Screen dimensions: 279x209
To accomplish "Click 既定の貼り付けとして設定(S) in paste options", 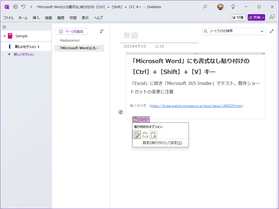I will pos(160,143).
